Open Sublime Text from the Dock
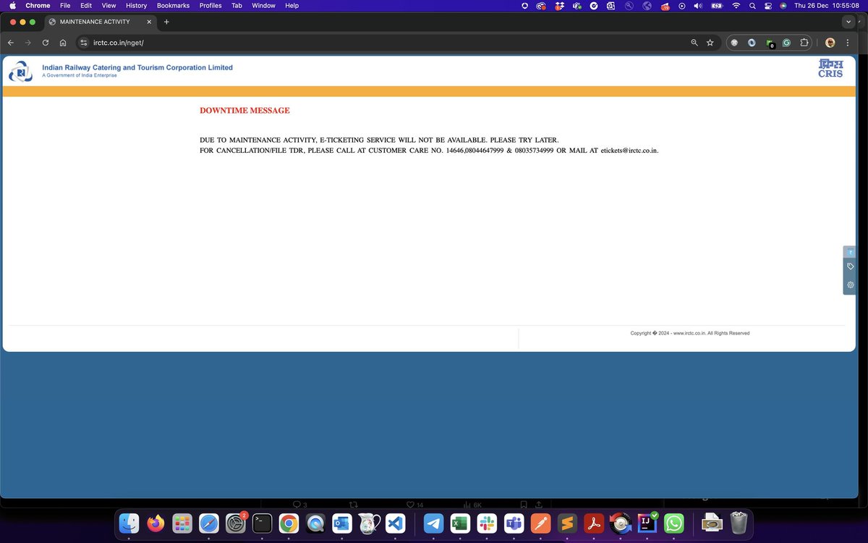Viewport: 868px width, 543px height. [567, 523]
